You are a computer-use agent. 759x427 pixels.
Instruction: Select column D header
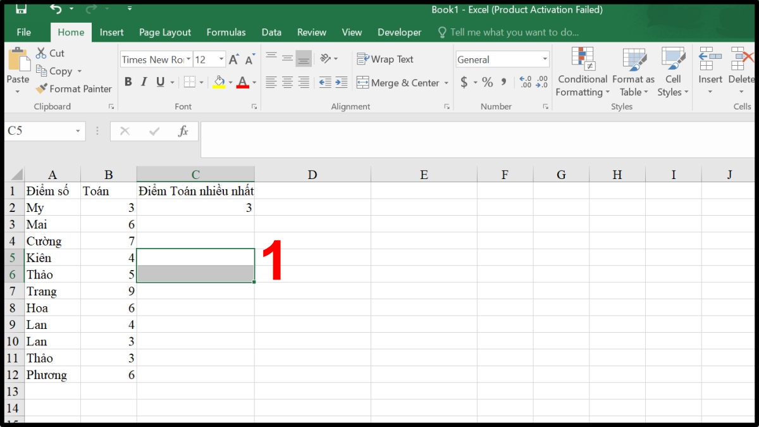click(x=312, y=175)
